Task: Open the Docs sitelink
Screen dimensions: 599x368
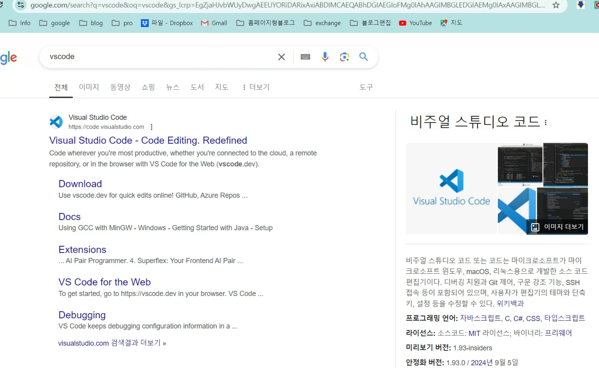Action: click(x=70, y=217)
